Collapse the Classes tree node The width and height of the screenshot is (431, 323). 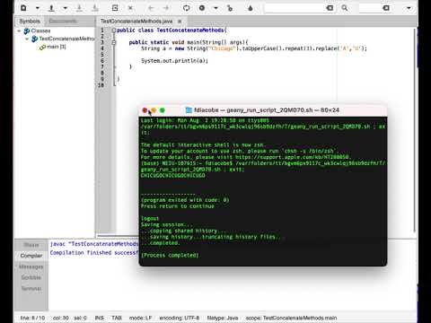[x=19, y=31]
